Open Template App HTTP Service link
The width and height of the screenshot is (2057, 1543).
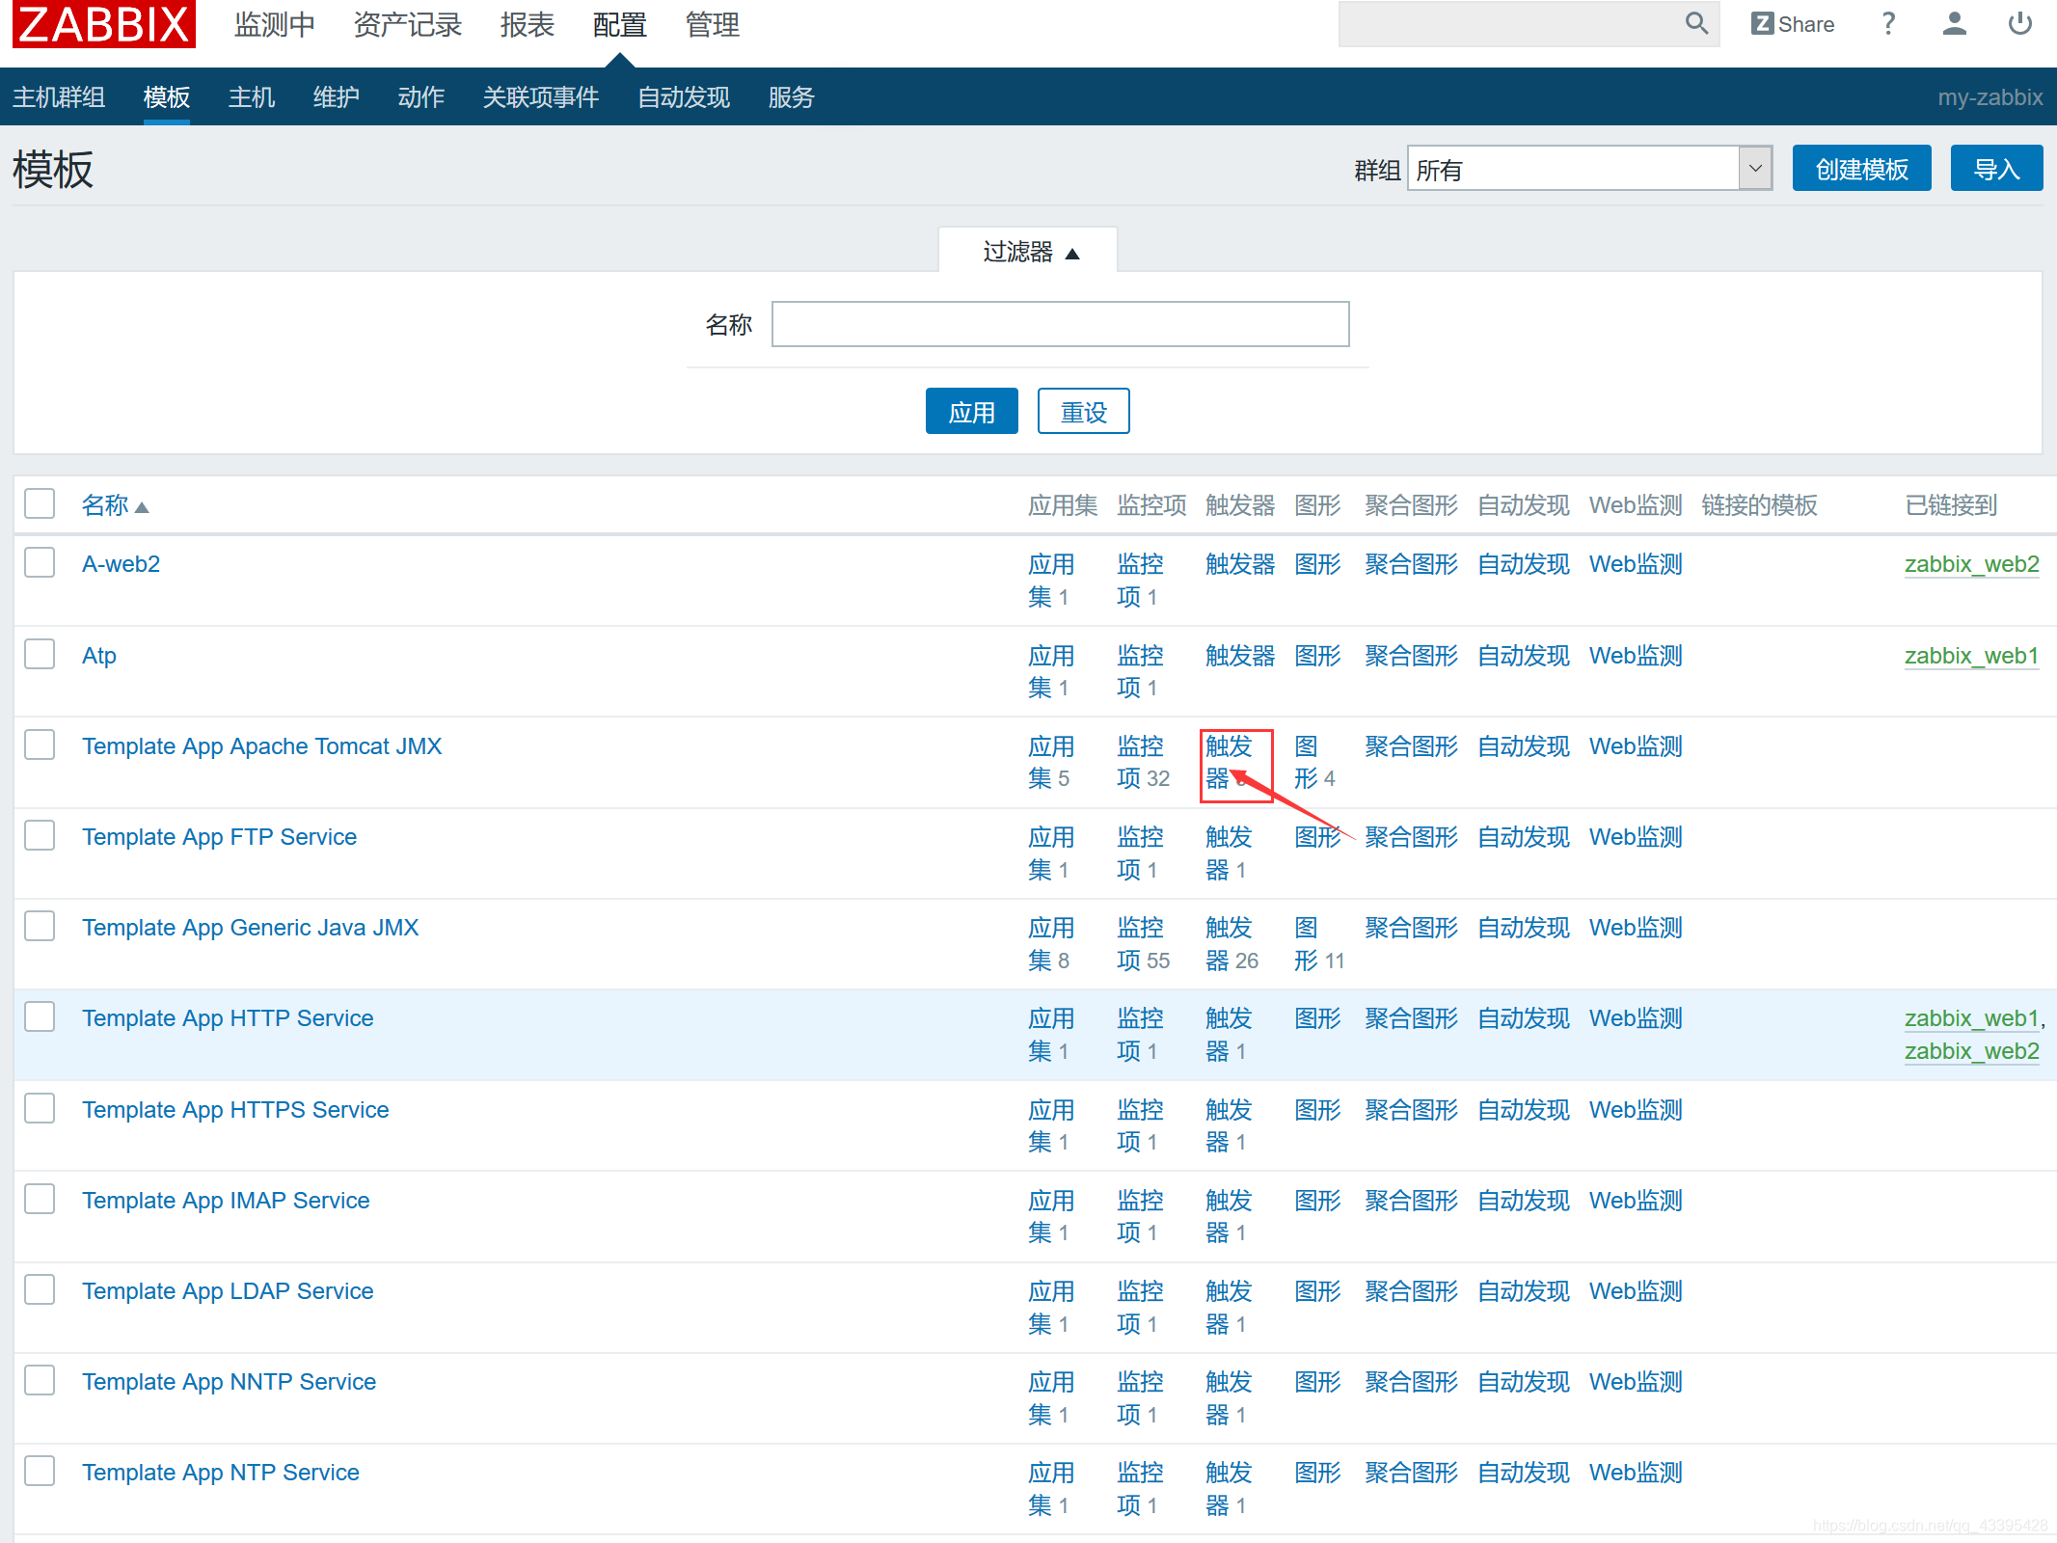228,1018
